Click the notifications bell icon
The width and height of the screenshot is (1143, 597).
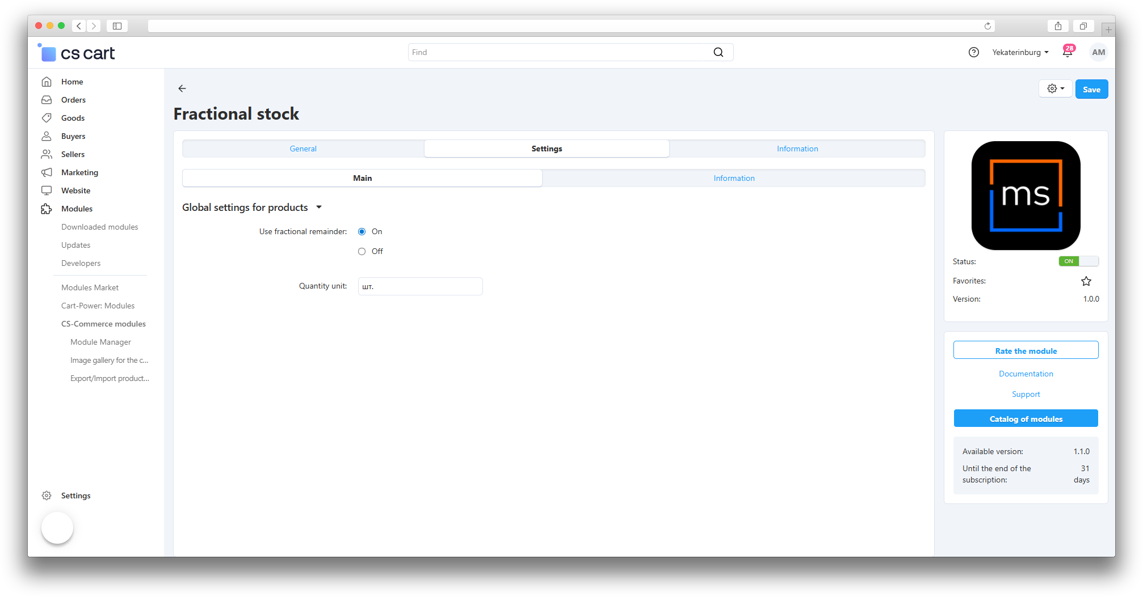1068,53
